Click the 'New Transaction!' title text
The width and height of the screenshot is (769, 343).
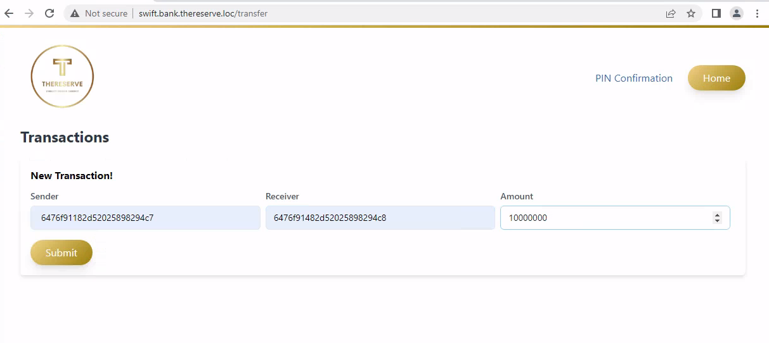[x=72, y=175]
